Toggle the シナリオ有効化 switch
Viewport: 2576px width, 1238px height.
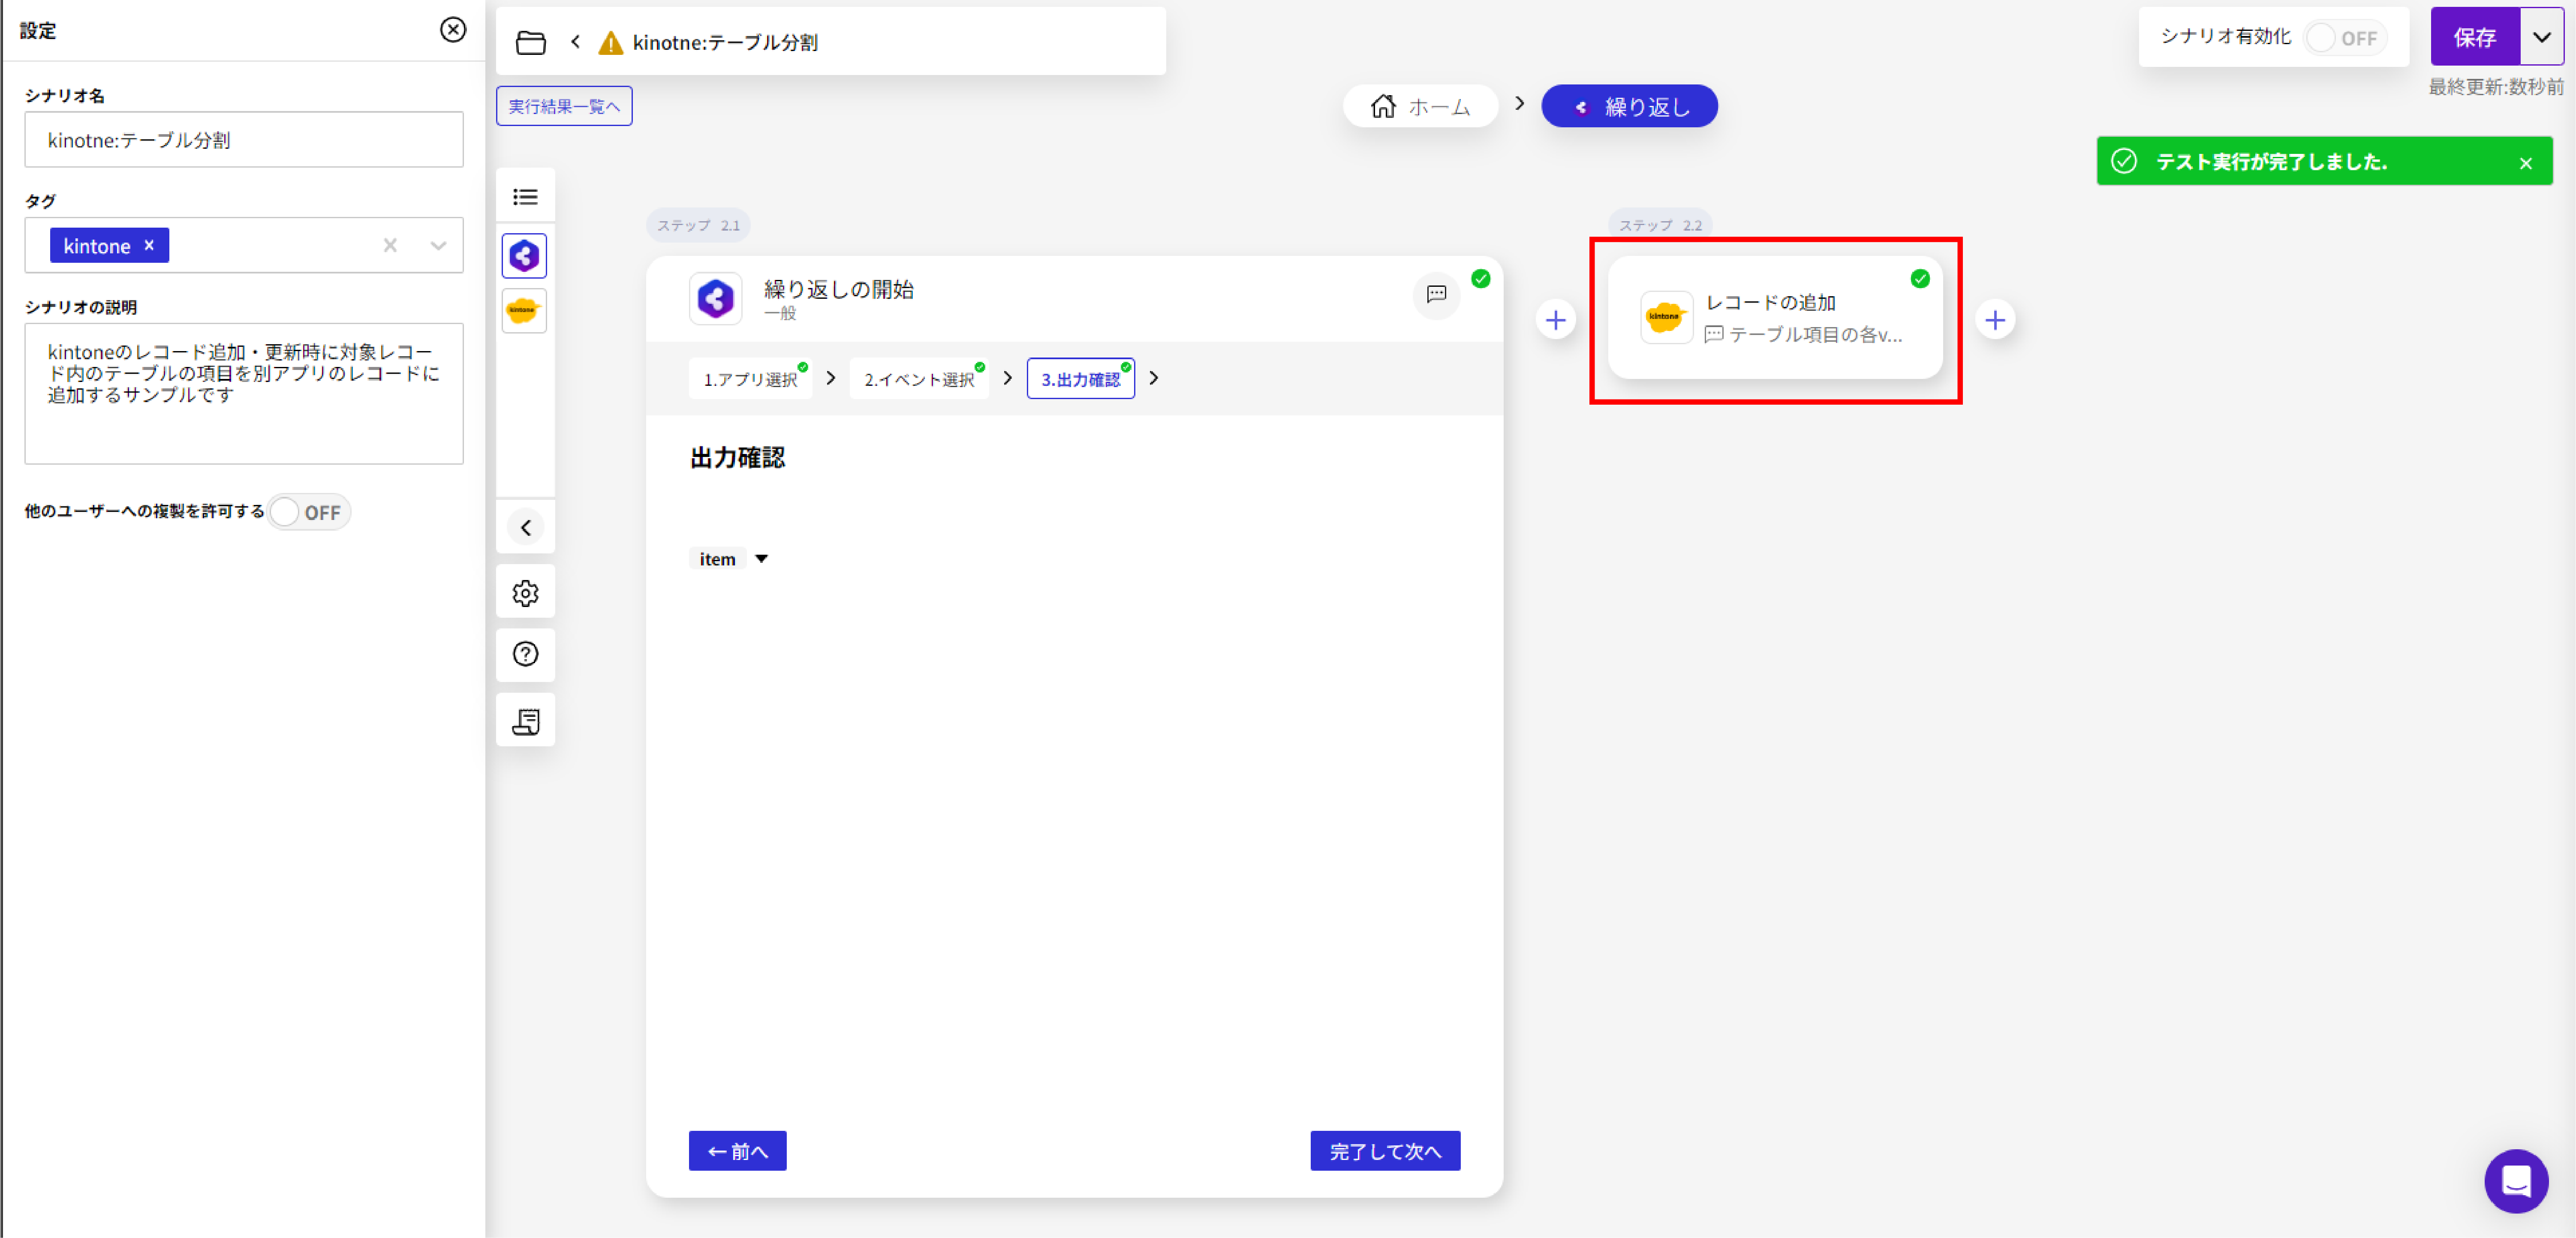pos(2345,38)
